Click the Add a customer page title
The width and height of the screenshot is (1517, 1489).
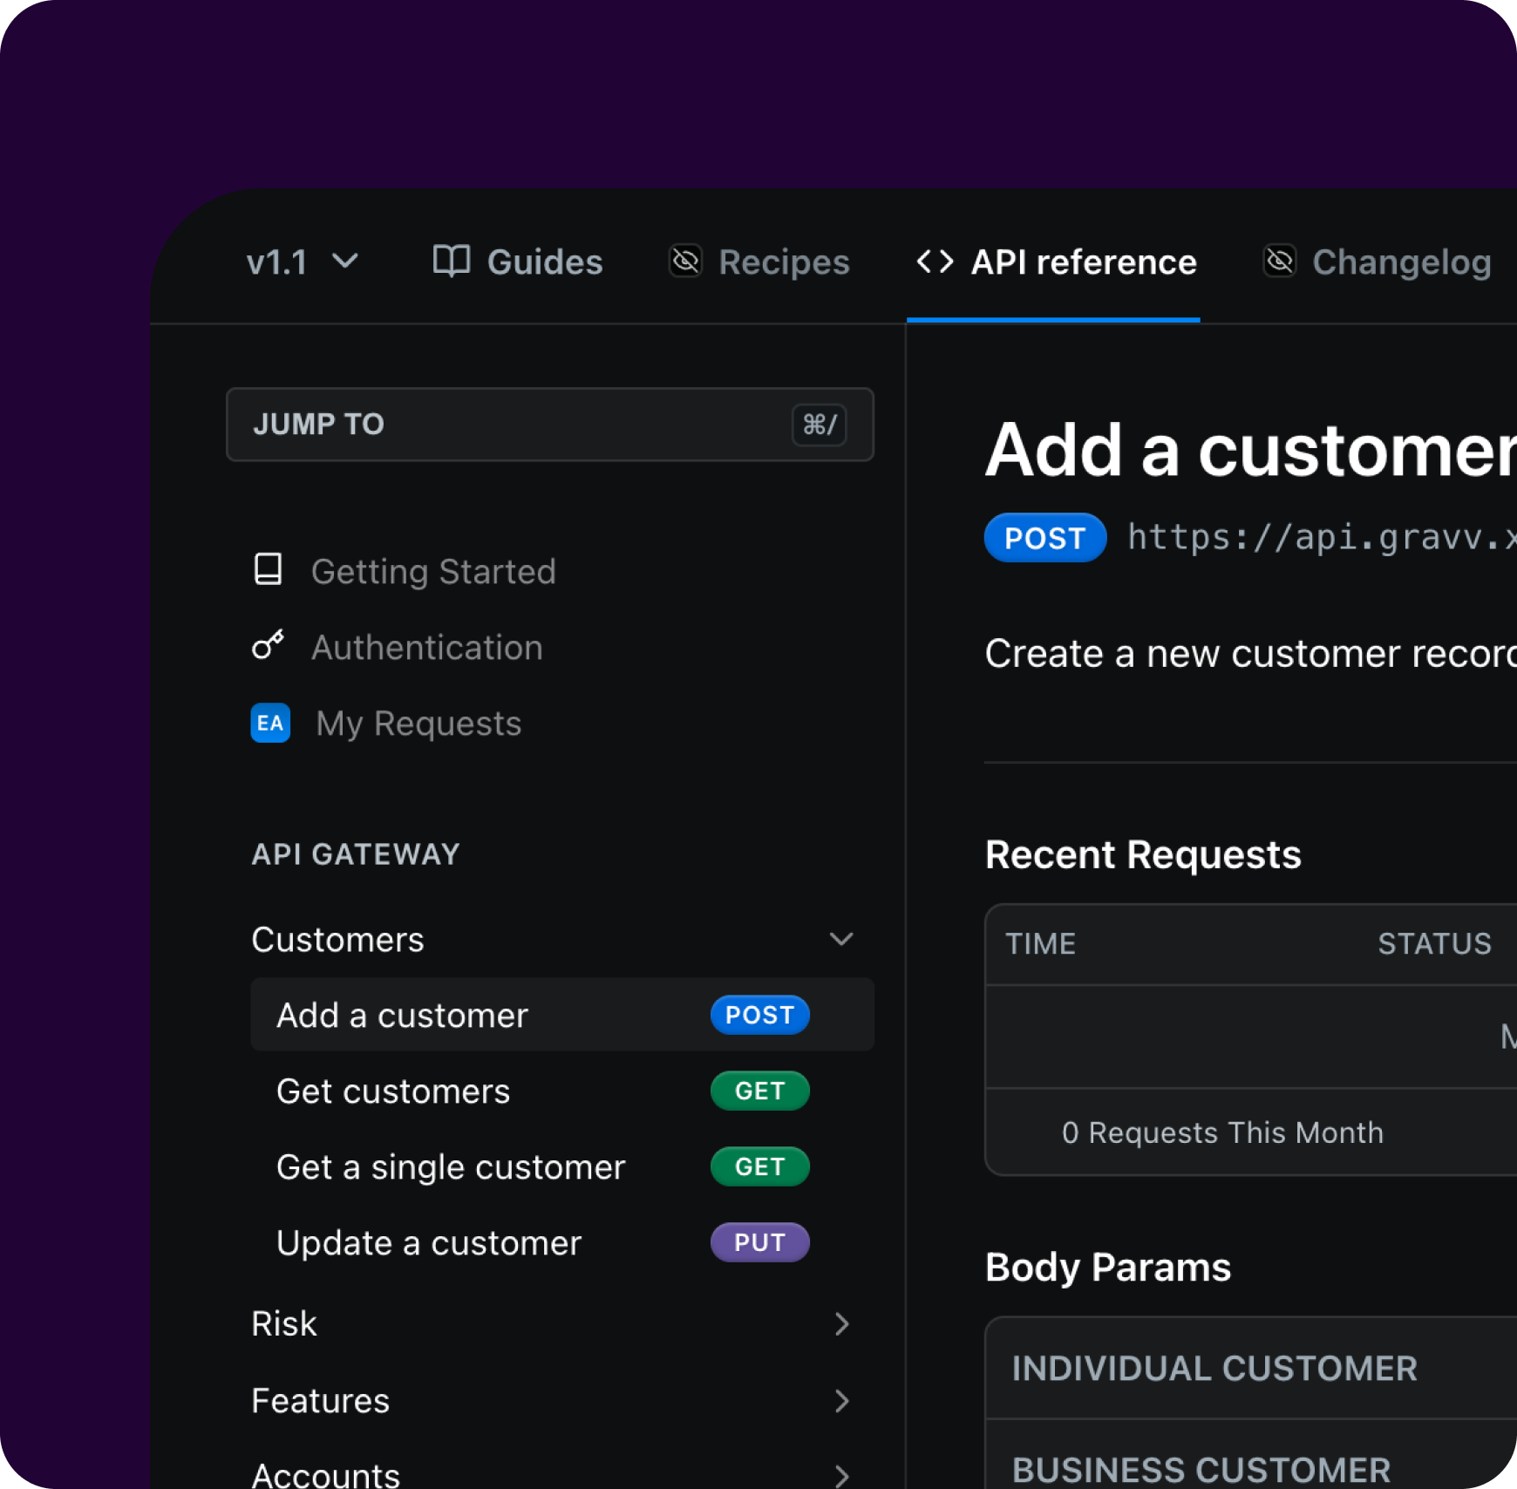tap(1251, 450)
